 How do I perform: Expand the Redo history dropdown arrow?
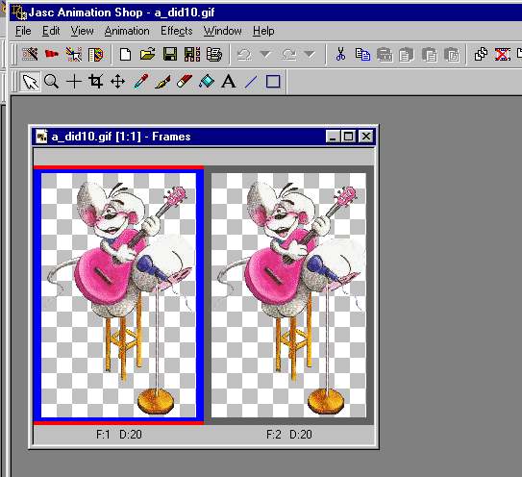(x=310, y=54)
